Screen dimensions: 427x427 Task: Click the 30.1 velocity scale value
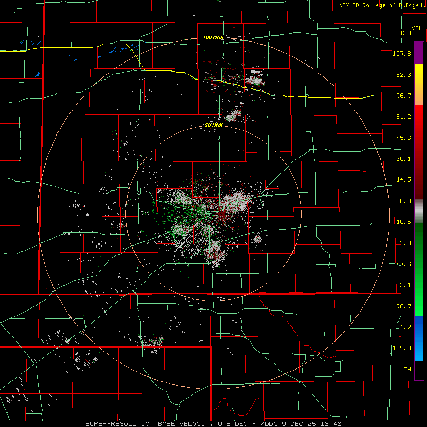pos(404,159)
